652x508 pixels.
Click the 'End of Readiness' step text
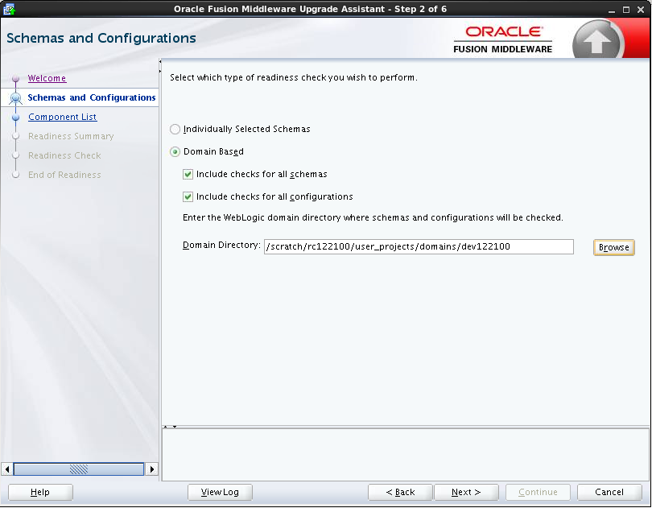point(64,175)
